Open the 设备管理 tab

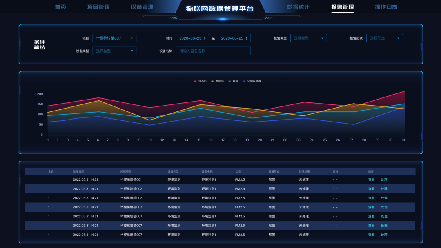(142, 7)
